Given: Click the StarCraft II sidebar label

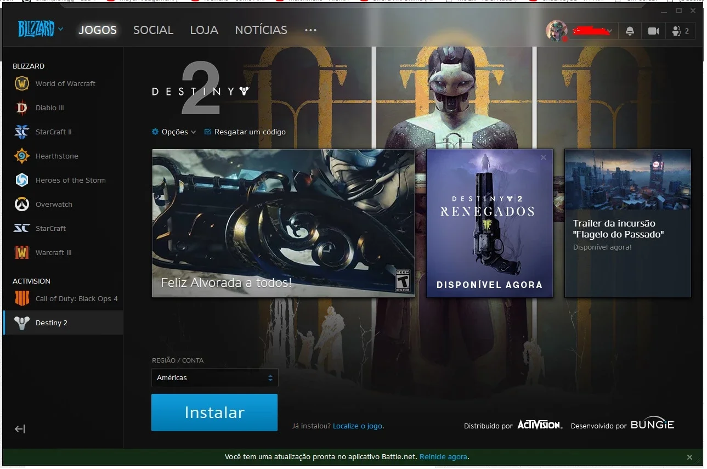Looking at the screenshot, I should [54, 132].
